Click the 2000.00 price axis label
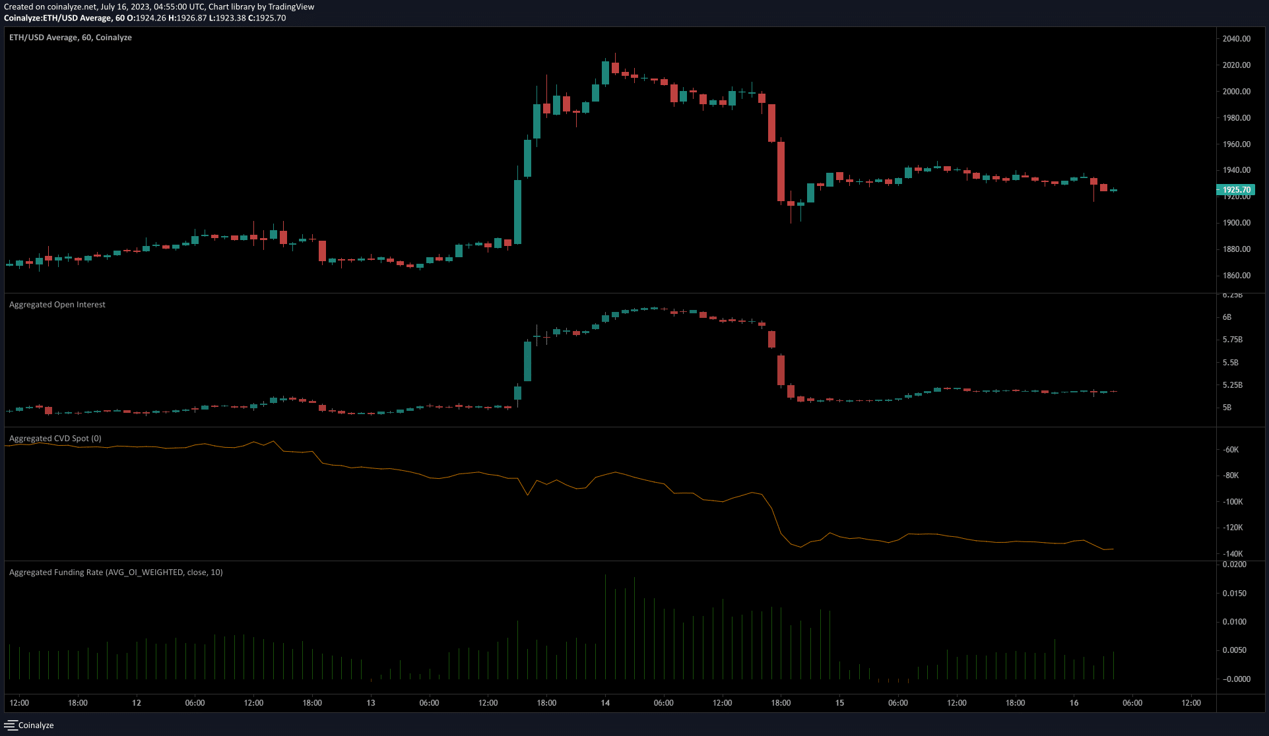The image size is (1269, 736). click(x=1236, y=92)
